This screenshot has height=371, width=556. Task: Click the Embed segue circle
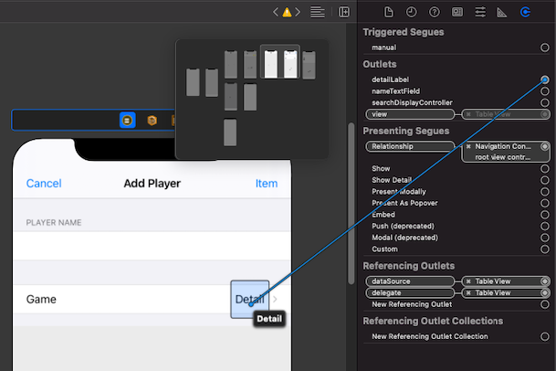coord(545,215)
